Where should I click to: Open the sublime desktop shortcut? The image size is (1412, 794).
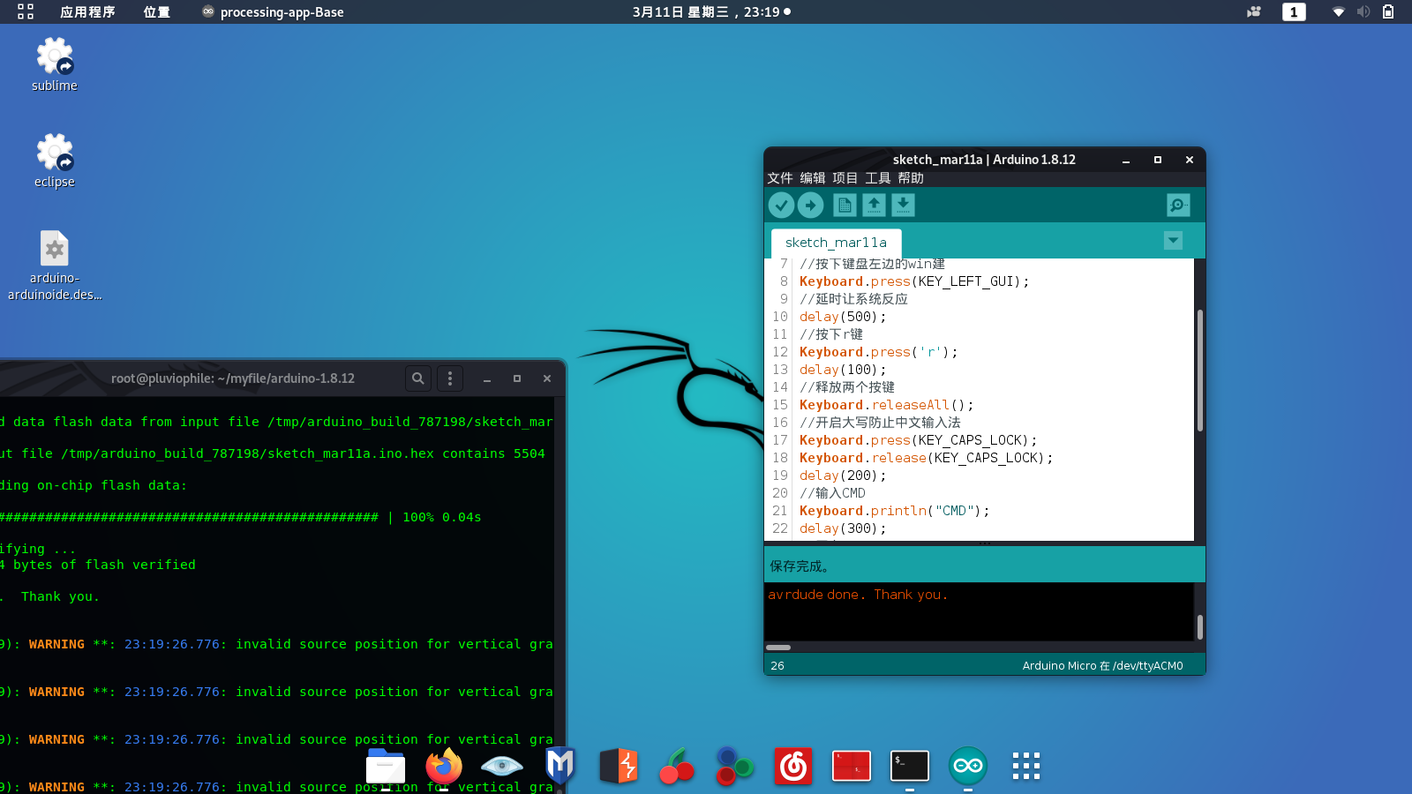point(55,64)
